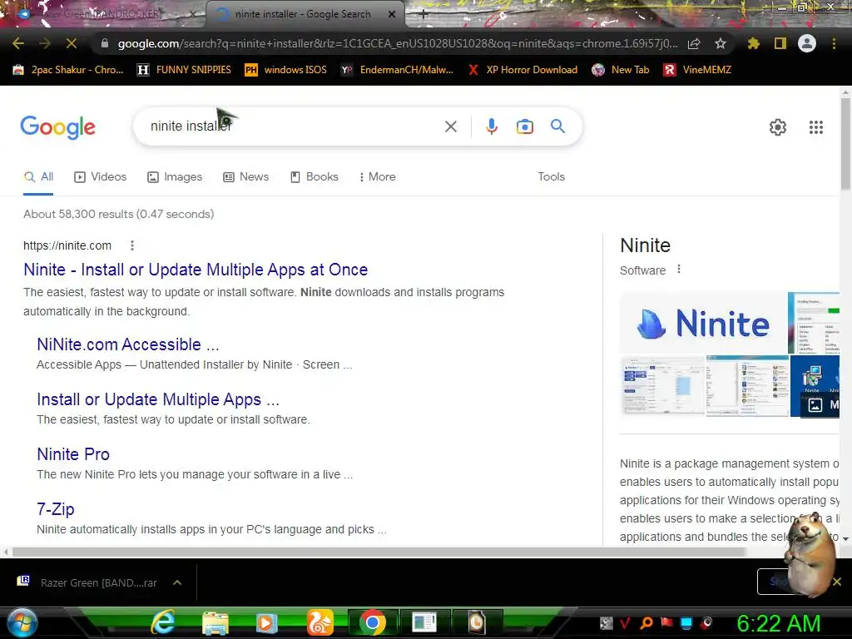
Task: Open the windows ISOS bookmark
Action: pos(286,70)
